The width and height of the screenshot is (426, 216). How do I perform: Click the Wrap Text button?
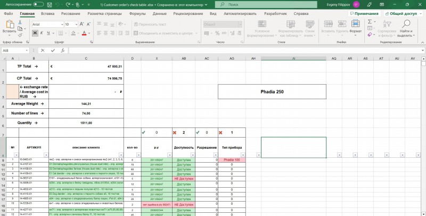(x=150, y=24)
